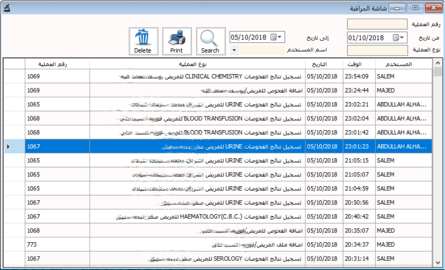Click the الوقت column header

click(354, 64)
